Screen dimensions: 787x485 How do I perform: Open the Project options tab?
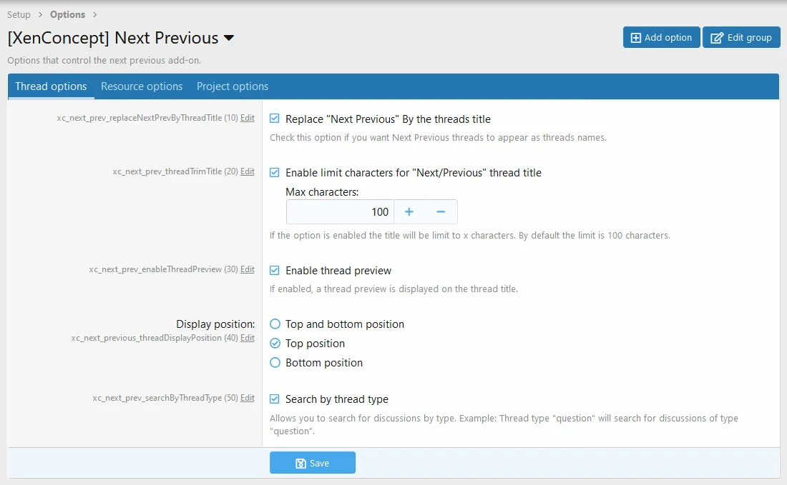click(x=232, y=86)
